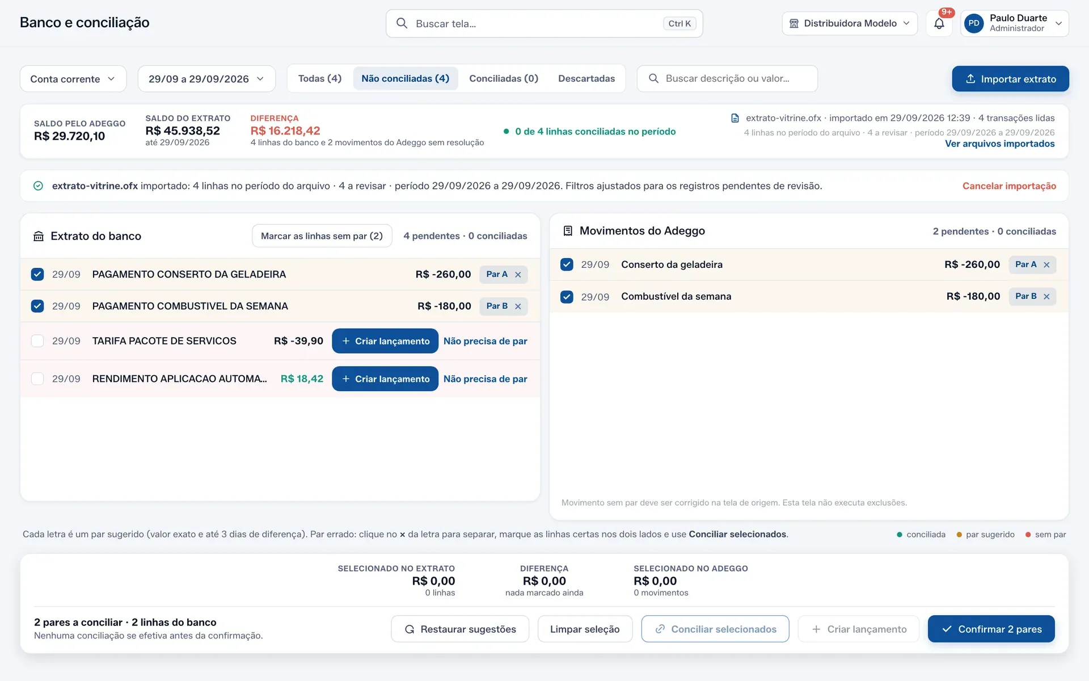
Task: Click the magnifier in Buscar descrição field
Action: pyautogui.click(x=653, y=78)
